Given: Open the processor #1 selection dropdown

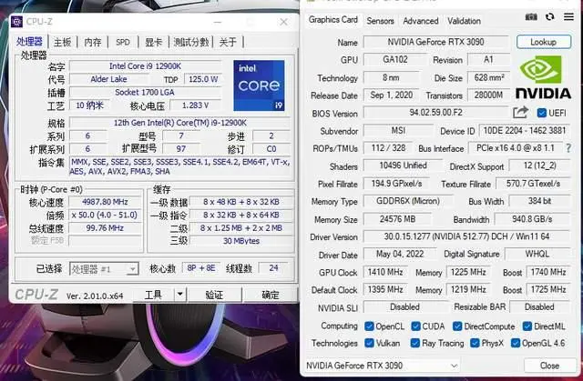Looking at the screenshot, I should tap(102, 269).
